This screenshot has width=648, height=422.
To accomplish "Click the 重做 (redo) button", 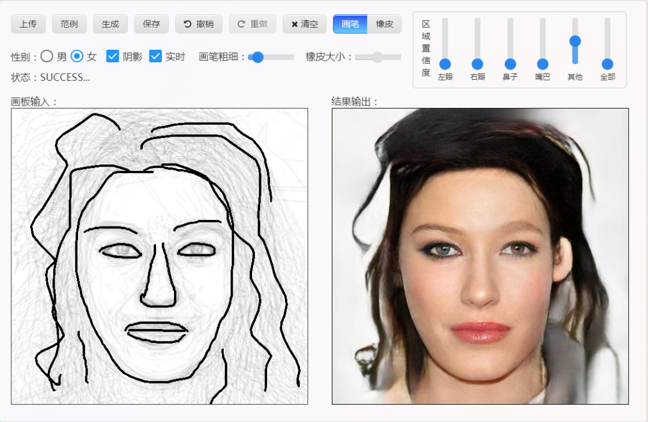I will (x=252, y=24).
